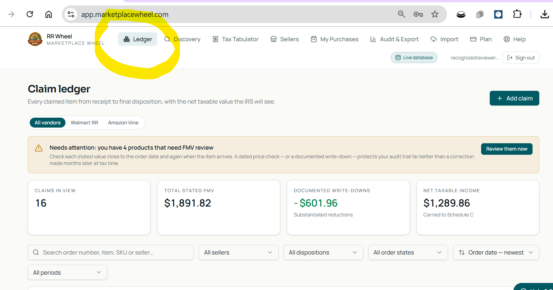Screen dimensions: 553x290
Task: Sign out of the account
Action: pos(521,58)
